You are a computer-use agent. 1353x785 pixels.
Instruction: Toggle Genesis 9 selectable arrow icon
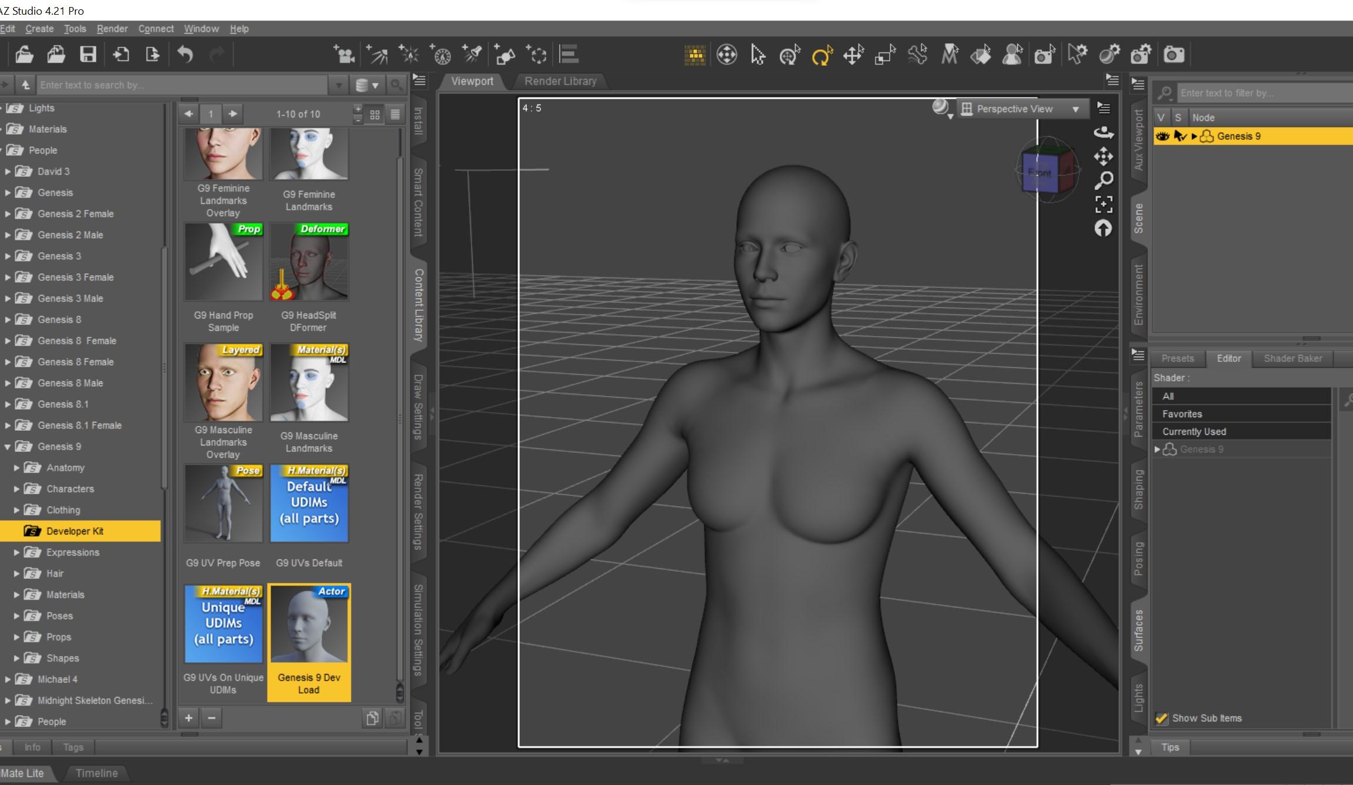(1180, 136)
